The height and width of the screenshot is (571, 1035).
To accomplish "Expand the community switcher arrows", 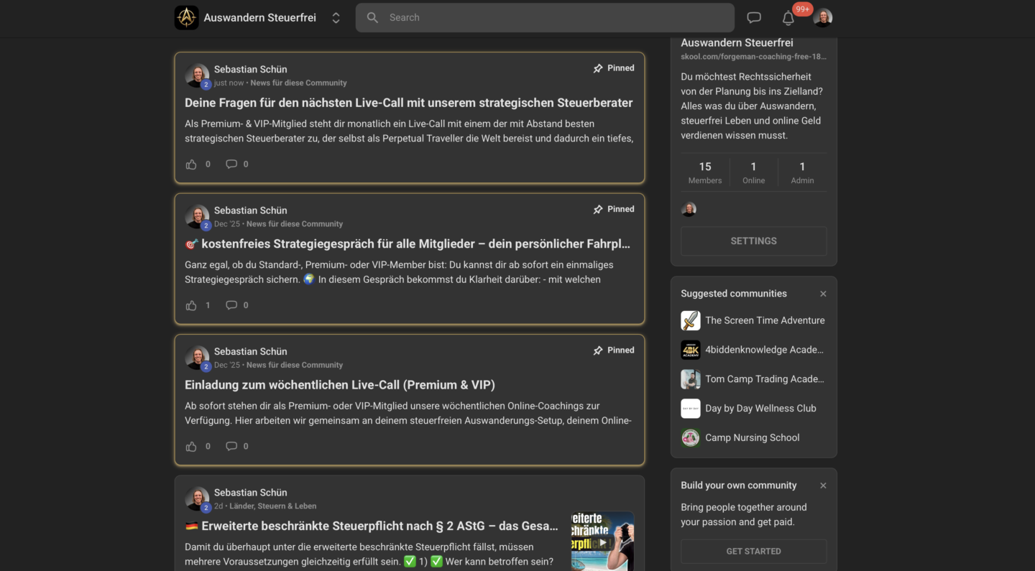I will point(336,18).
